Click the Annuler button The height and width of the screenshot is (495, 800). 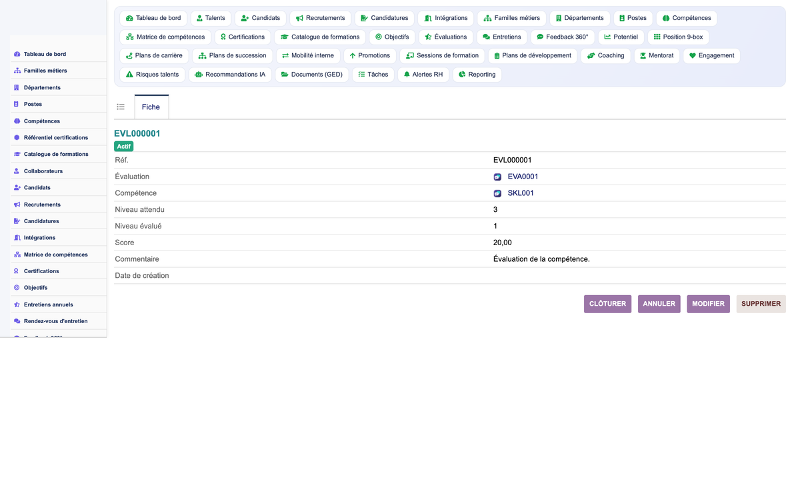coord(659,304)
